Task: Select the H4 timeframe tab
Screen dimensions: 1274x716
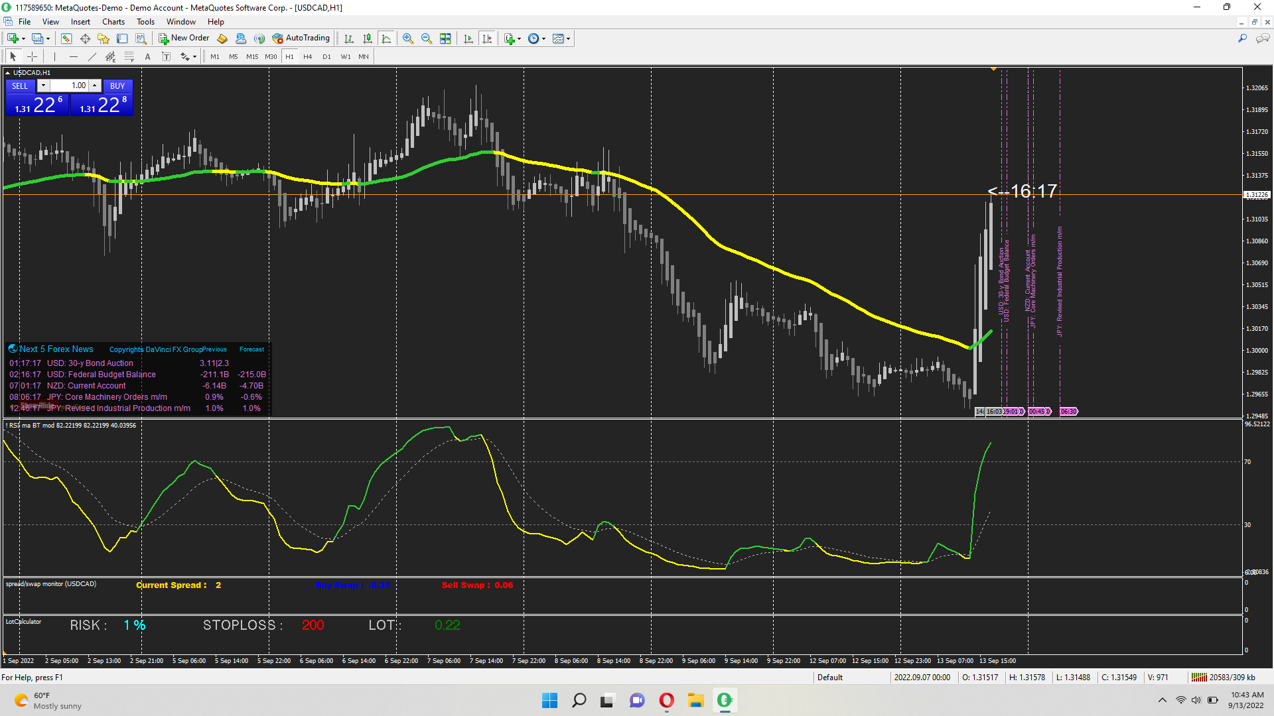Action: [307, 57]
